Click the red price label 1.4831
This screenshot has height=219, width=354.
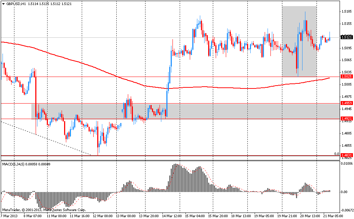coord(347,155)
